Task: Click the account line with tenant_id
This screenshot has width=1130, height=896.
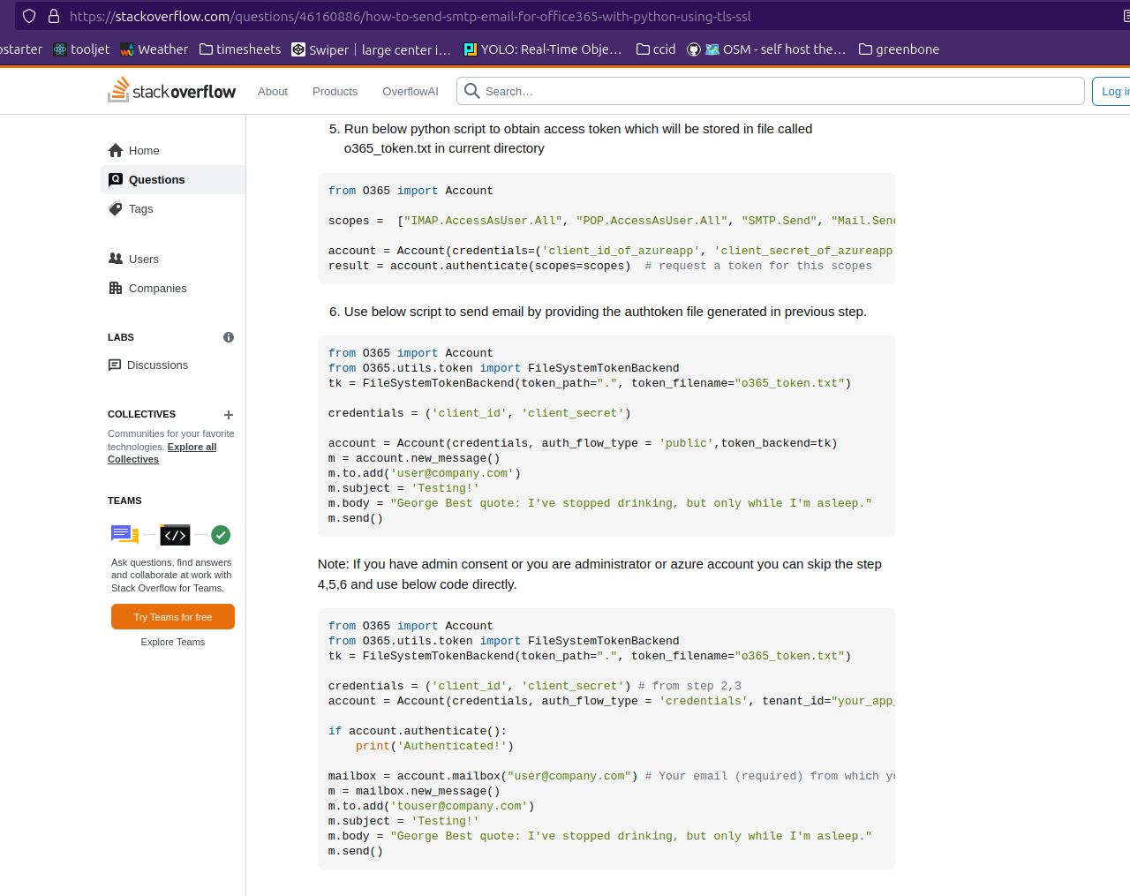Action: coord(611,701)
